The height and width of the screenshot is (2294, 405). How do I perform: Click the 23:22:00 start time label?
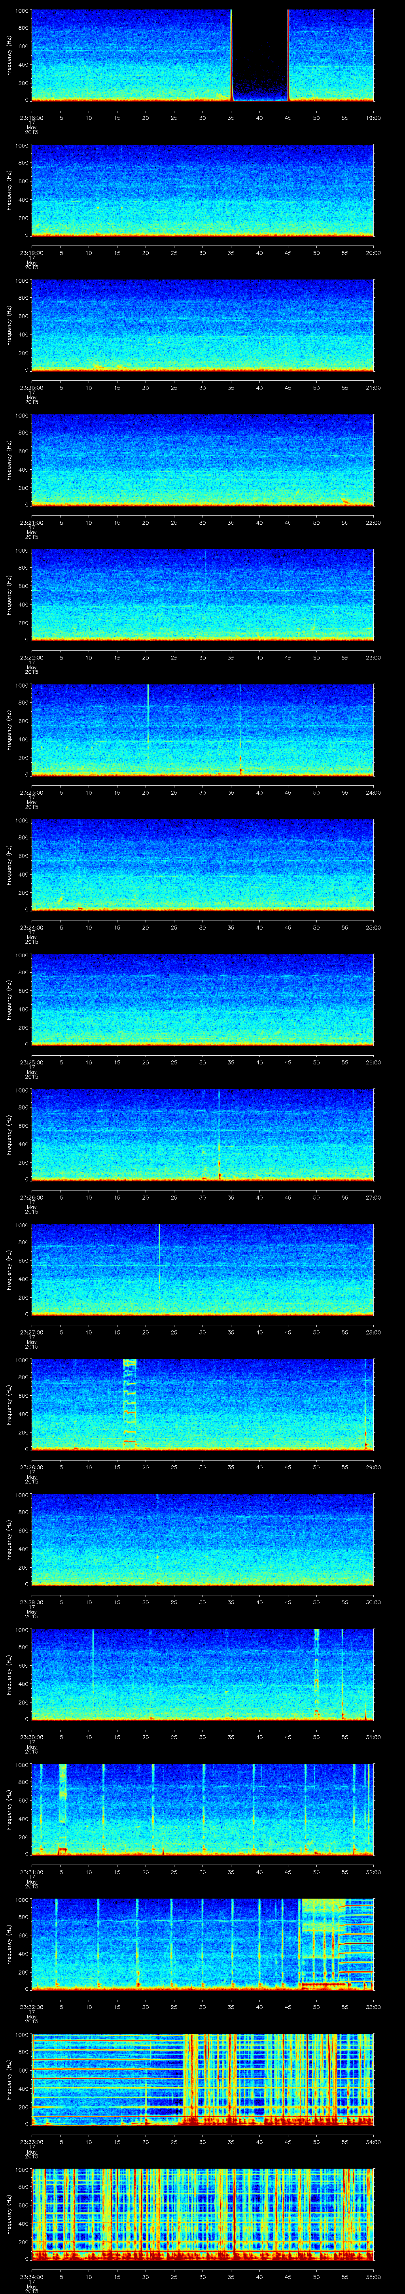(x=31, y=657)
